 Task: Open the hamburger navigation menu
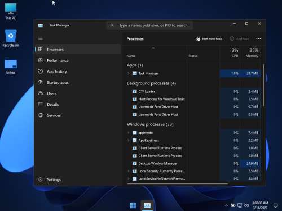pyautogui.click(x=41, y=38)
